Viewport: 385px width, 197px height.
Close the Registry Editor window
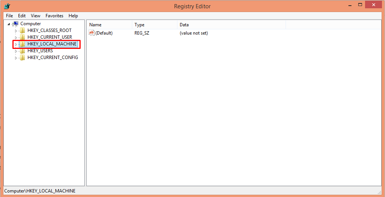click(373, 5)
